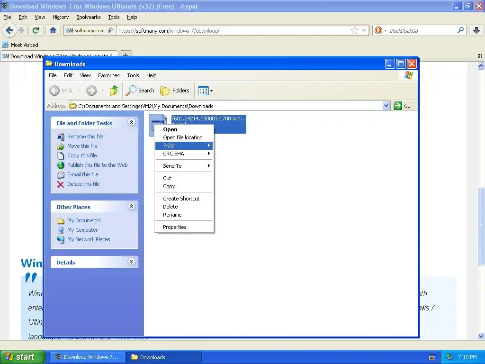Screen dimensions: 485x364
Task: Open My Computer from Other Places
Action: tap(82, 230)
